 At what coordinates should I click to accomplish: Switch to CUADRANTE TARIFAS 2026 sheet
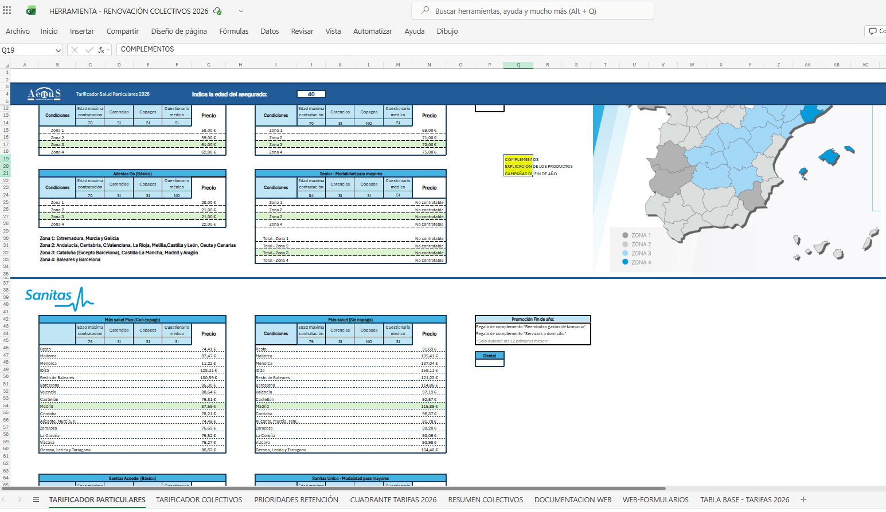pos(393,499)
